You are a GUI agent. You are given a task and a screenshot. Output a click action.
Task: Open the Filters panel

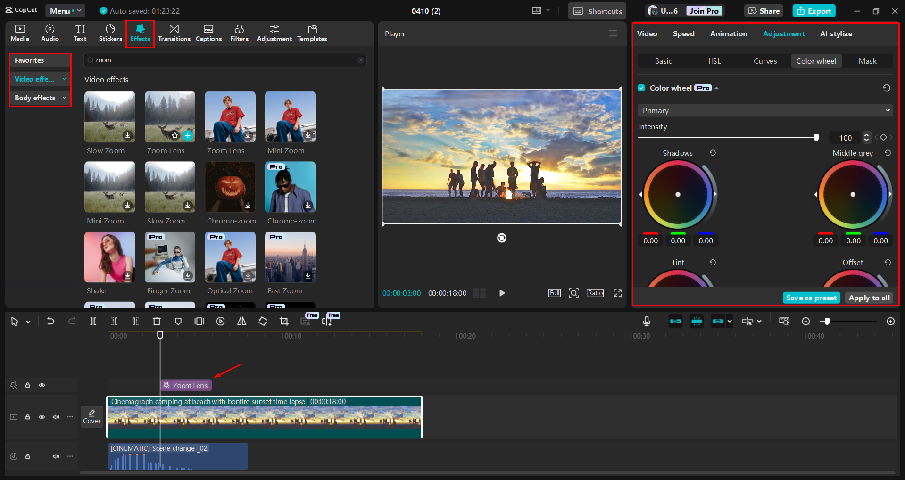(239, 33)
